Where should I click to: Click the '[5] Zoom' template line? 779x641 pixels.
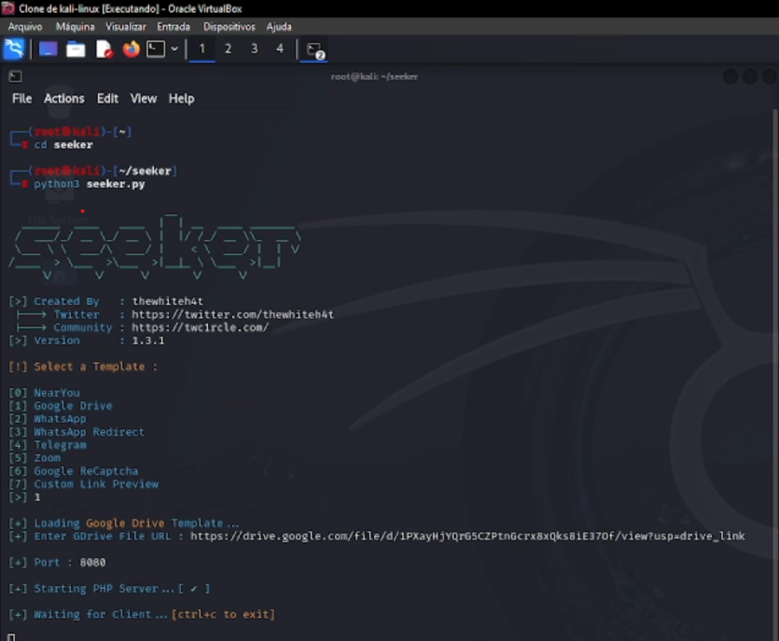(x=35, y=457)
